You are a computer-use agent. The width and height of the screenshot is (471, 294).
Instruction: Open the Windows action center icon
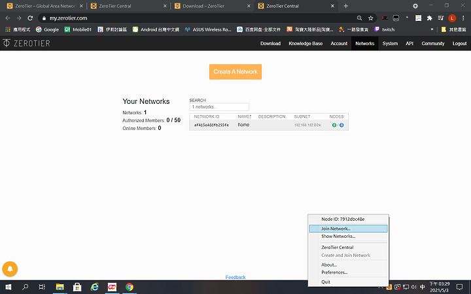(x=459, y=287)
